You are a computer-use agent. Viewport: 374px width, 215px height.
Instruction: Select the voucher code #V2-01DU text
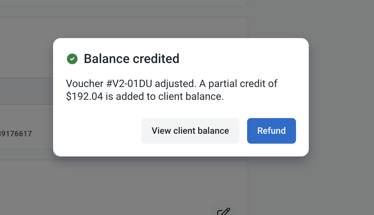click(x=131, y=84)
